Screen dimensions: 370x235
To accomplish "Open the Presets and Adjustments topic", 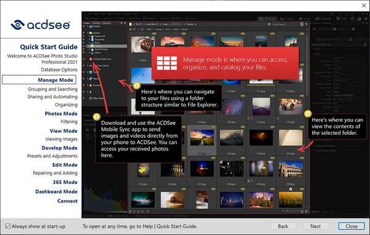I will tap(52, 156).
